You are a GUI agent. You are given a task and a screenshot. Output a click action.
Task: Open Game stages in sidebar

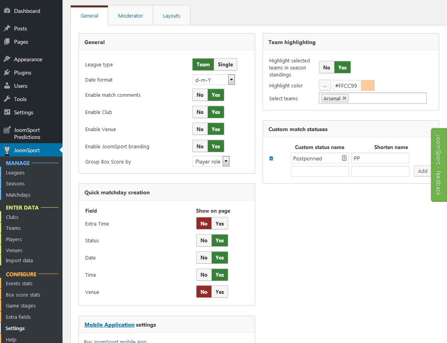21,306
